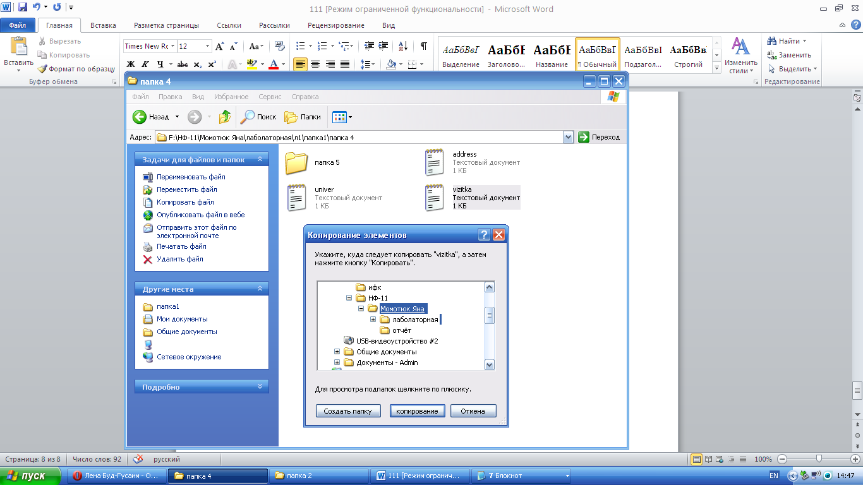Open the Change Case (Аа) dropdown

[x=256, y=46]
